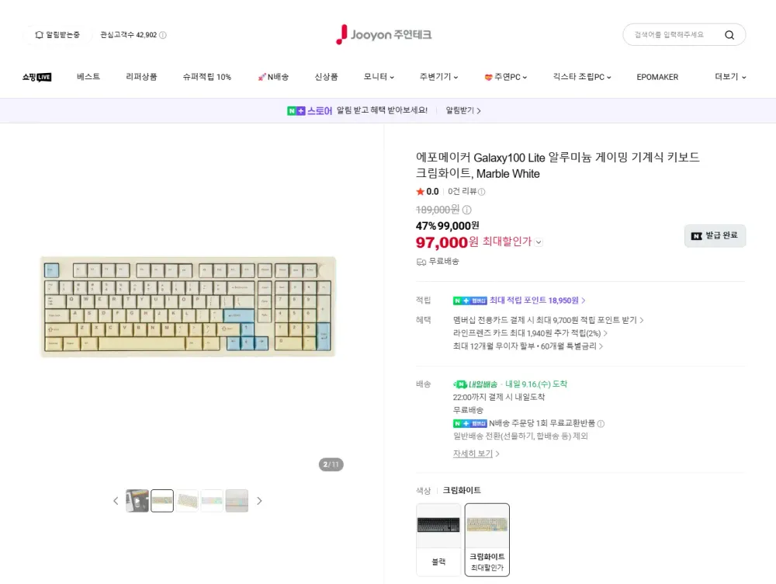Image resolution: width=776 pixels, height=584 pixels.
Task: Open the 모니터 menu dropdown
Action: point(379,77)
